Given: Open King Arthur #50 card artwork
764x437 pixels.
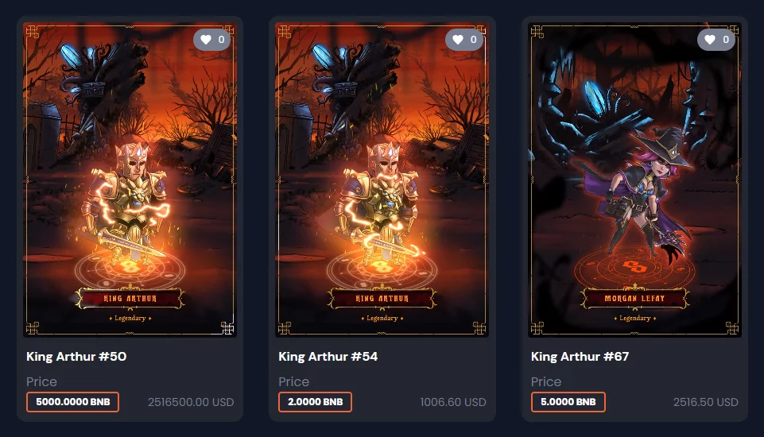Looking at the screenshot, I should 130,180.
